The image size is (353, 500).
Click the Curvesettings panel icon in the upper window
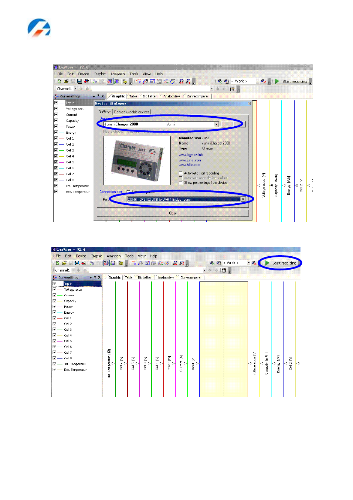click(57, 96)
